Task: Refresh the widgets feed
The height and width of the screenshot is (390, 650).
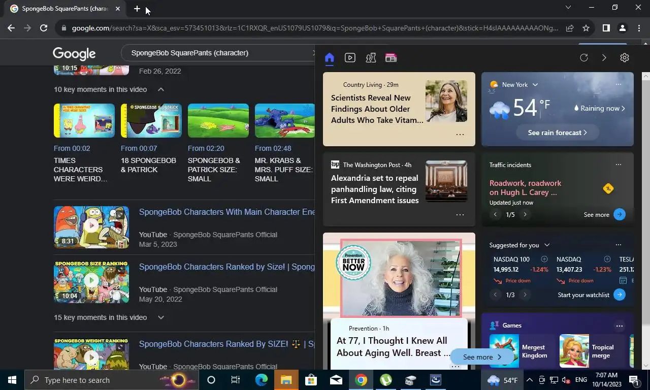Action: pyautogui.click(x=584, y=58)
